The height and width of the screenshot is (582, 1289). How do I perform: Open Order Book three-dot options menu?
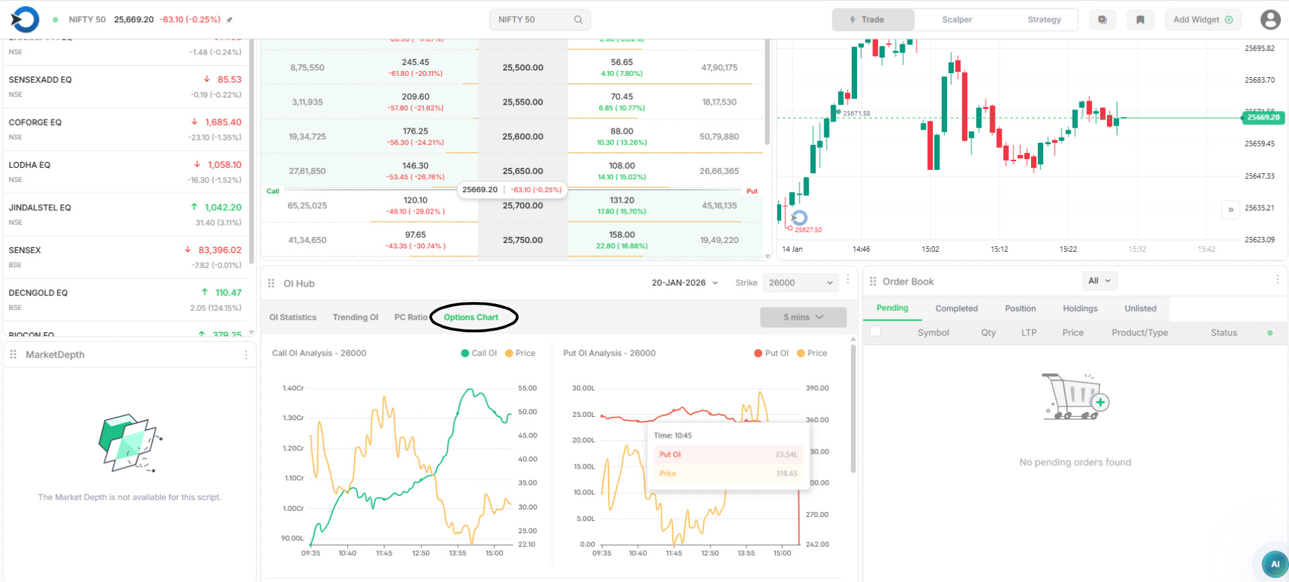[x=1277, y=279]
